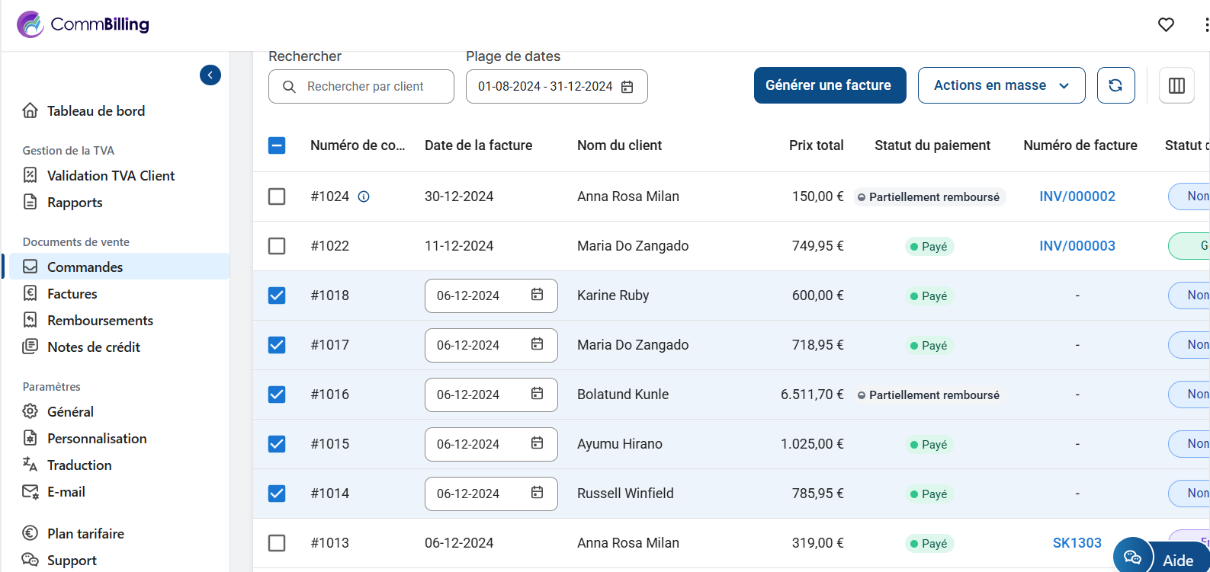Open invoice link SK1303

pos(1077,543)
